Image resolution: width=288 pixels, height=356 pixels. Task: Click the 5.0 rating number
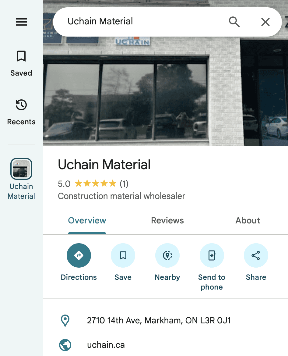point(64,184)
